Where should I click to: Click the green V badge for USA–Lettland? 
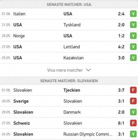[133, 47]
